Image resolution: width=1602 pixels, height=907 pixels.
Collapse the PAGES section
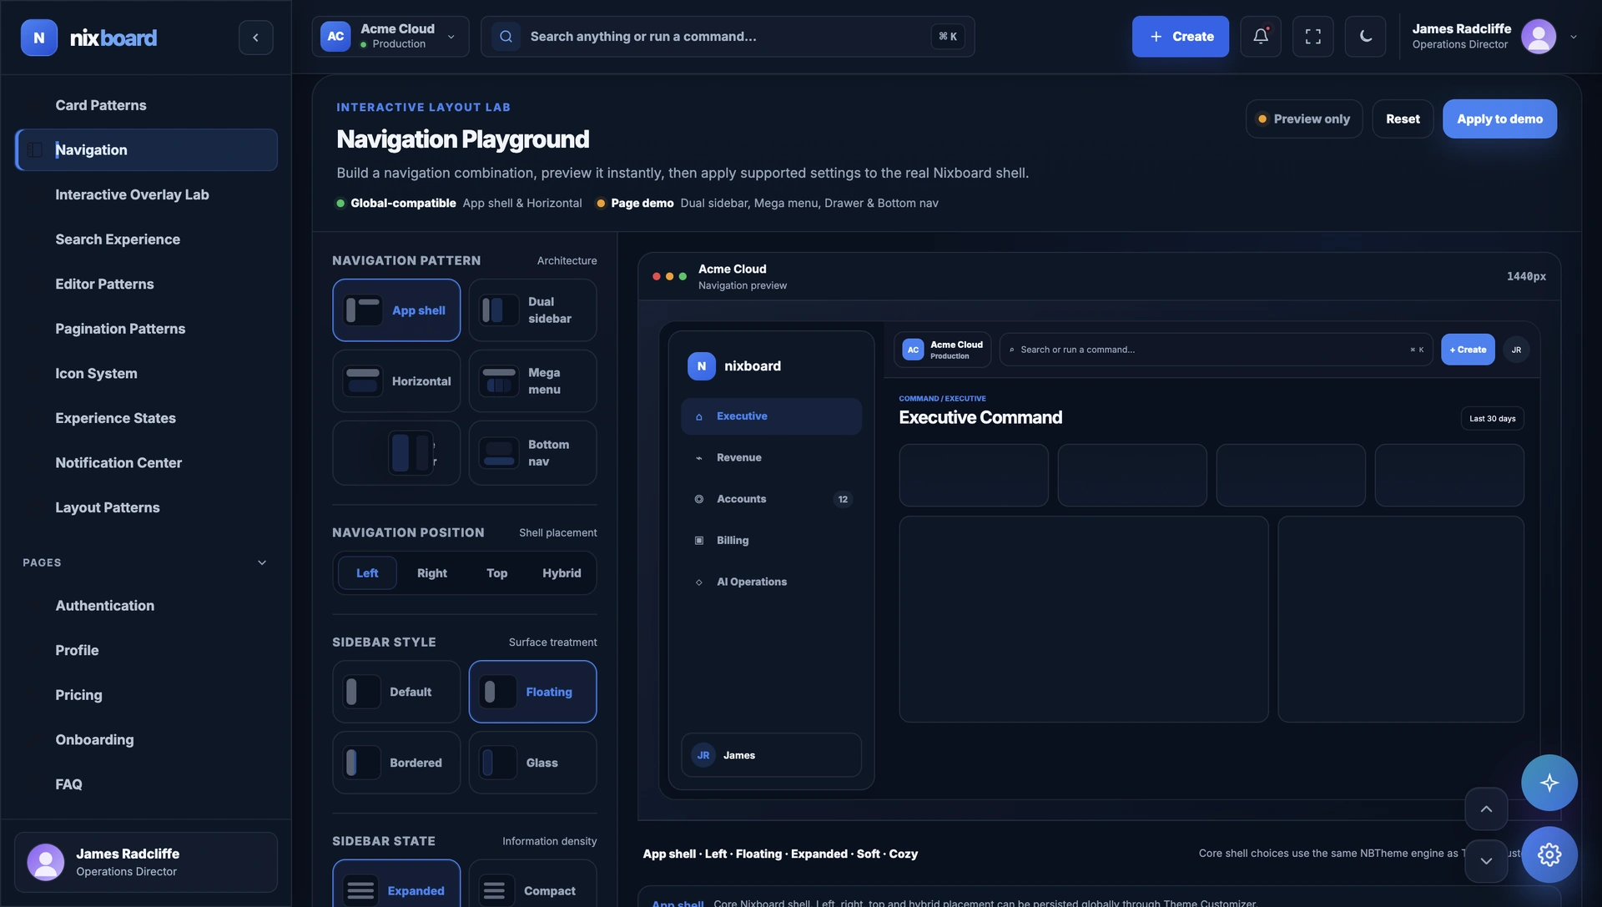(262, 563)
